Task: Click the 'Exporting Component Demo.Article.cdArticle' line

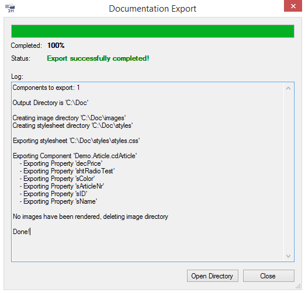Action: click(x=75, y=156)
